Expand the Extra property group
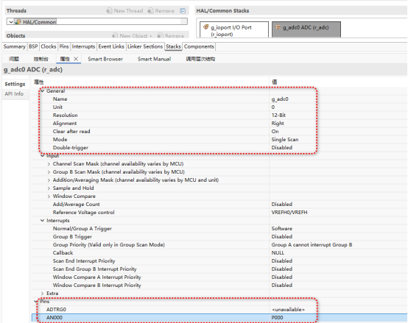408x323 pixels. tap(42, 294)
